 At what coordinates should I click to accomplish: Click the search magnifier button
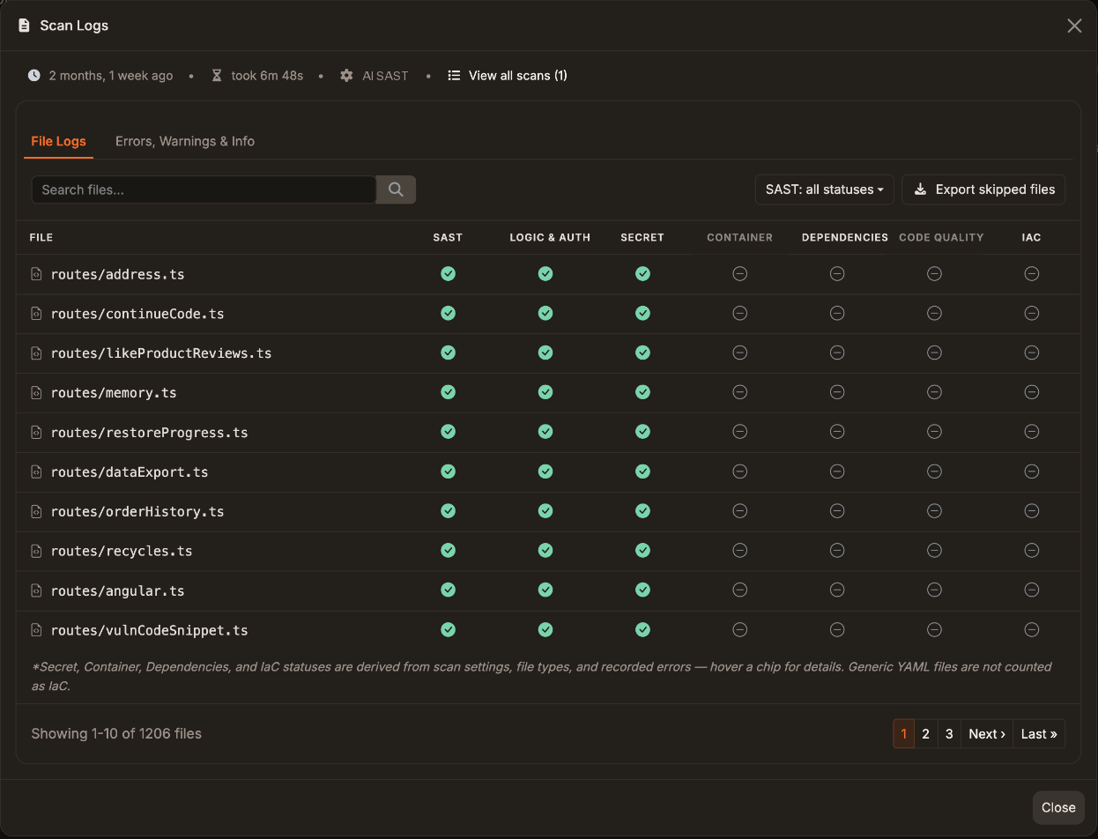[396, 189]
